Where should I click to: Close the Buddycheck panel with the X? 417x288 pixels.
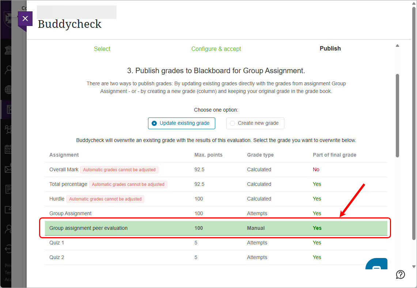pos(25,19)
